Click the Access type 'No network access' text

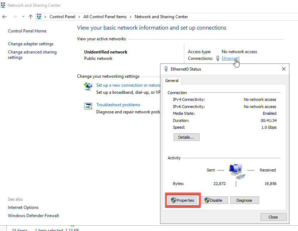[x=239, y=52]
